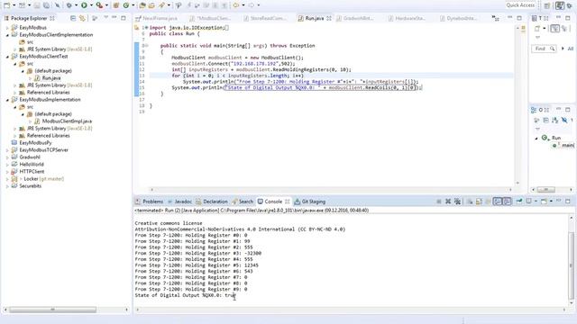The image size is (577, 324).
Task: Switch to the Problems tab
Action: point(150,202)
